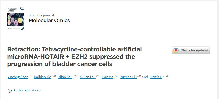Open the Molecular Omics journal title
The width and height of the screenshot is (219, 99).
(x=49, y=20)
